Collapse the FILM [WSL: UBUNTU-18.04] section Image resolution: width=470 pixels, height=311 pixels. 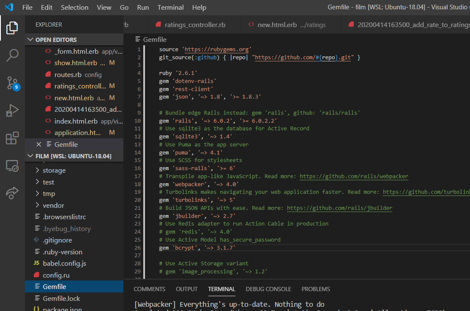(x=30, y=156)
